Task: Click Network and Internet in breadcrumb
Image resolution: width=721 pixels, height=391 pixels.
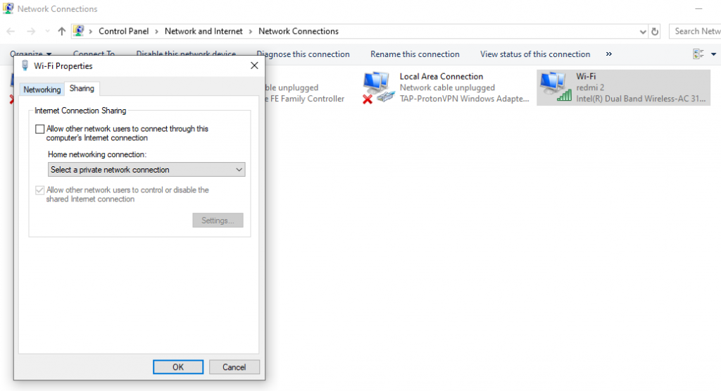Action: tap(203, 31)
